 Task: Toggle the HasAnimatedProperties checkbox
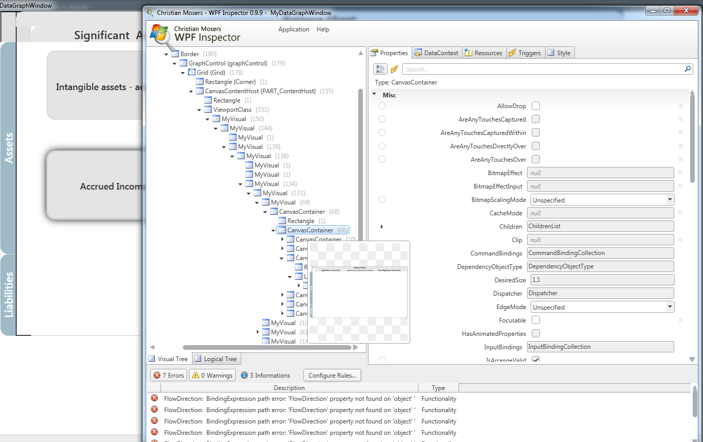point(536,333)
